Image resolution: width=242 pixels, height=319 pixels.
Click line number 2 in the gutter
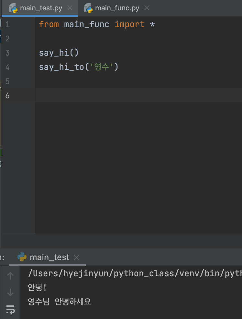coord(7,38)
